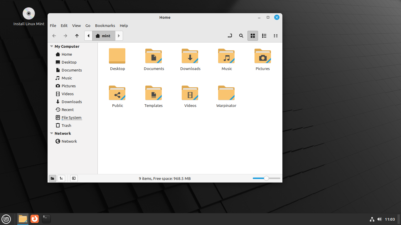Switch to list view
Viewport: 401px width, 225px height.
[x=264, y=35]
